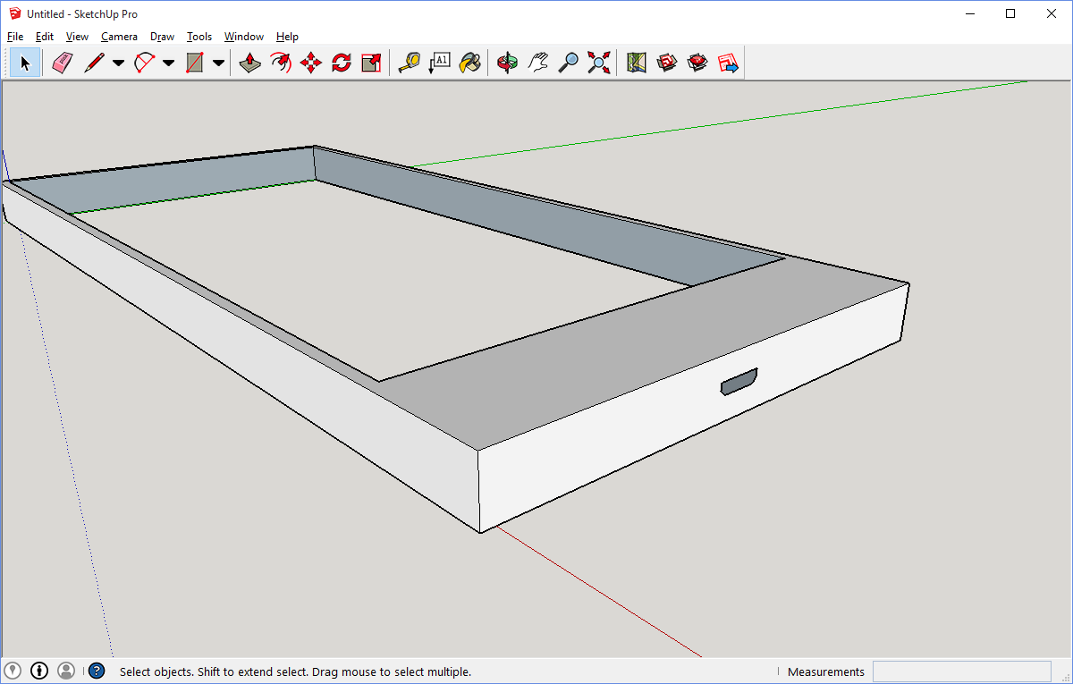Select the Tape Measure tool
Image resolution: width=1073 pixels, height=684 pixels.
(409, 63)
